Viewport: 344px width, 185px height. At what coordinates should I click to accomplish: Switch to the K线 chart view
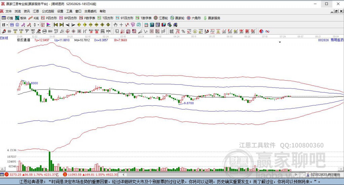coord(34,18)
